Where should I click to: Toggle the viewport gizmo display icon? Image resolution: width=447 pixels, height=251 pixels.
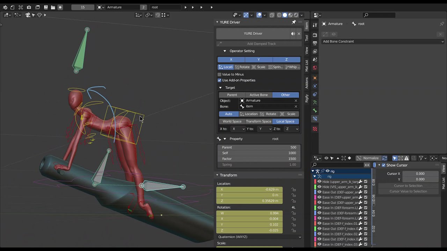[246, 15]
